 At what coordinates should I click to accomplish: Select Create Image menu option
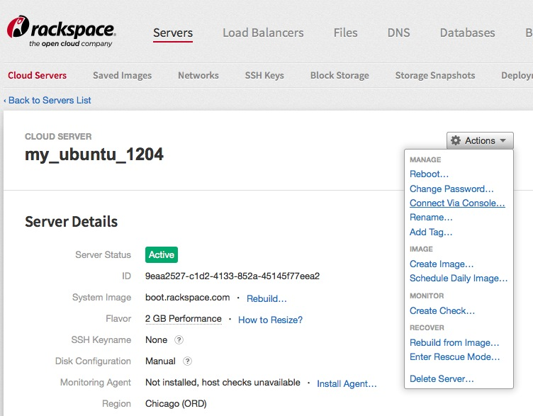coord(442,264)
